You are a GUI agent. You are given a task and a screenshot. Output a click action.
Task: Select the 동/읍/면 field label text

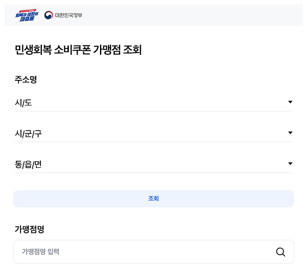(x=28, y=165)
